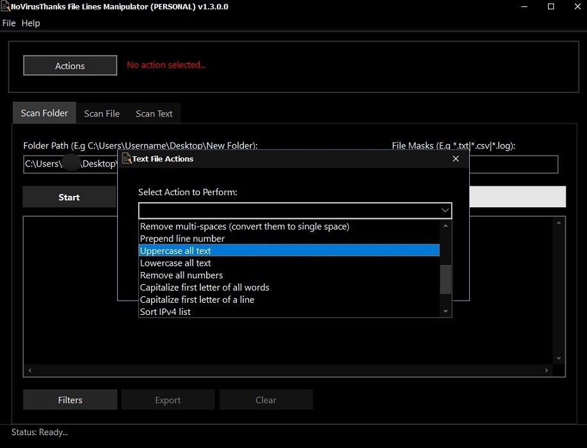Click the Actions button

coord(69,65)
